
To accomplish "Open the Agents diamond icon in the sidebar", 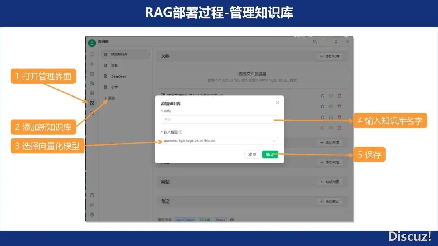I will click(92, 64).
